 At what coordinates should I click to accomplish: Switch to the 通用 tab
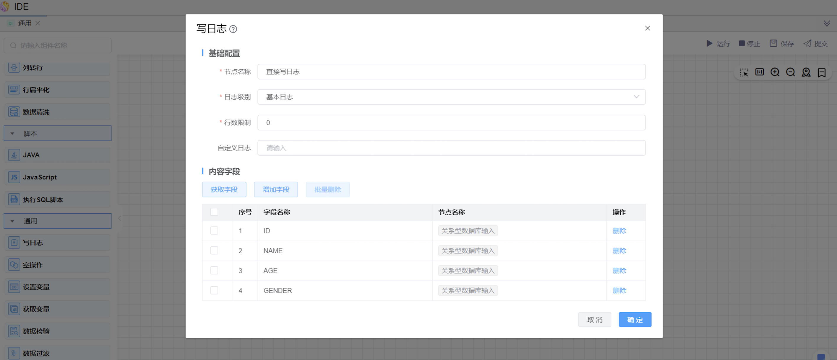[x=24, y=23]
